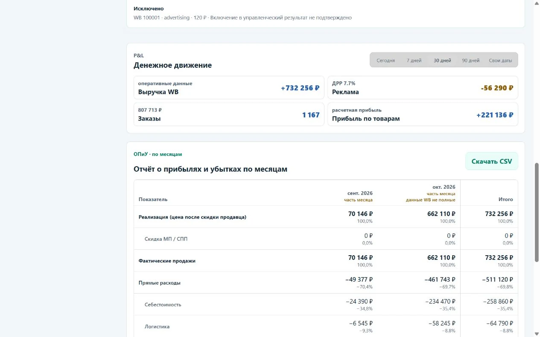Click the excluded WB 100001 advertising entry
540x337 pixels.
pos(242,18)
